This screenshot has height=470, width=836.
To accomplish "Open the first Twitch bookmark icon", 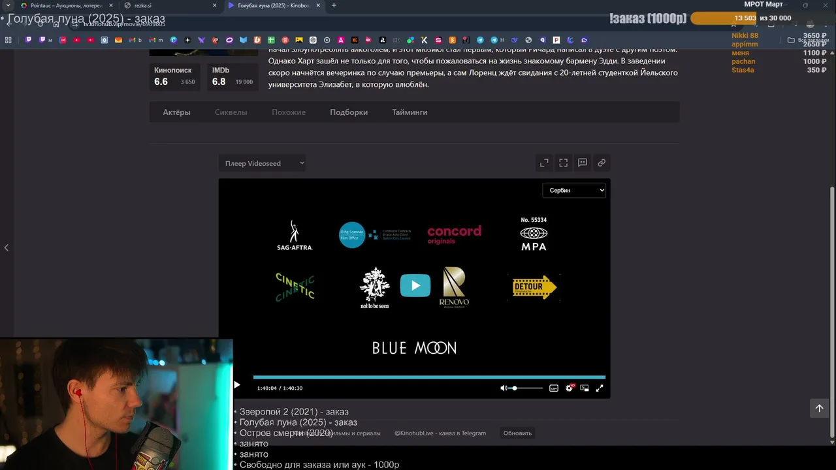I will tap(28, 40).
